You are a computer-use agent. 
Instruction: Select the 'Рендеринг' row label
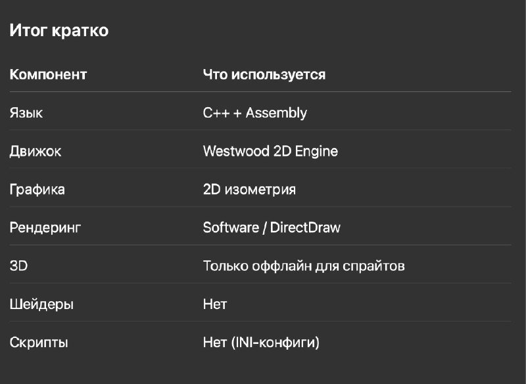[45, 228]
